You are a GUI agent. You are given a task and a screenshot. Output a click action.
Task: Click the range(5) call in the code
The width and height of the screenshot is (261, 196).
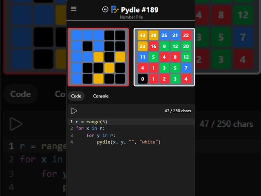tap(97, 122)
